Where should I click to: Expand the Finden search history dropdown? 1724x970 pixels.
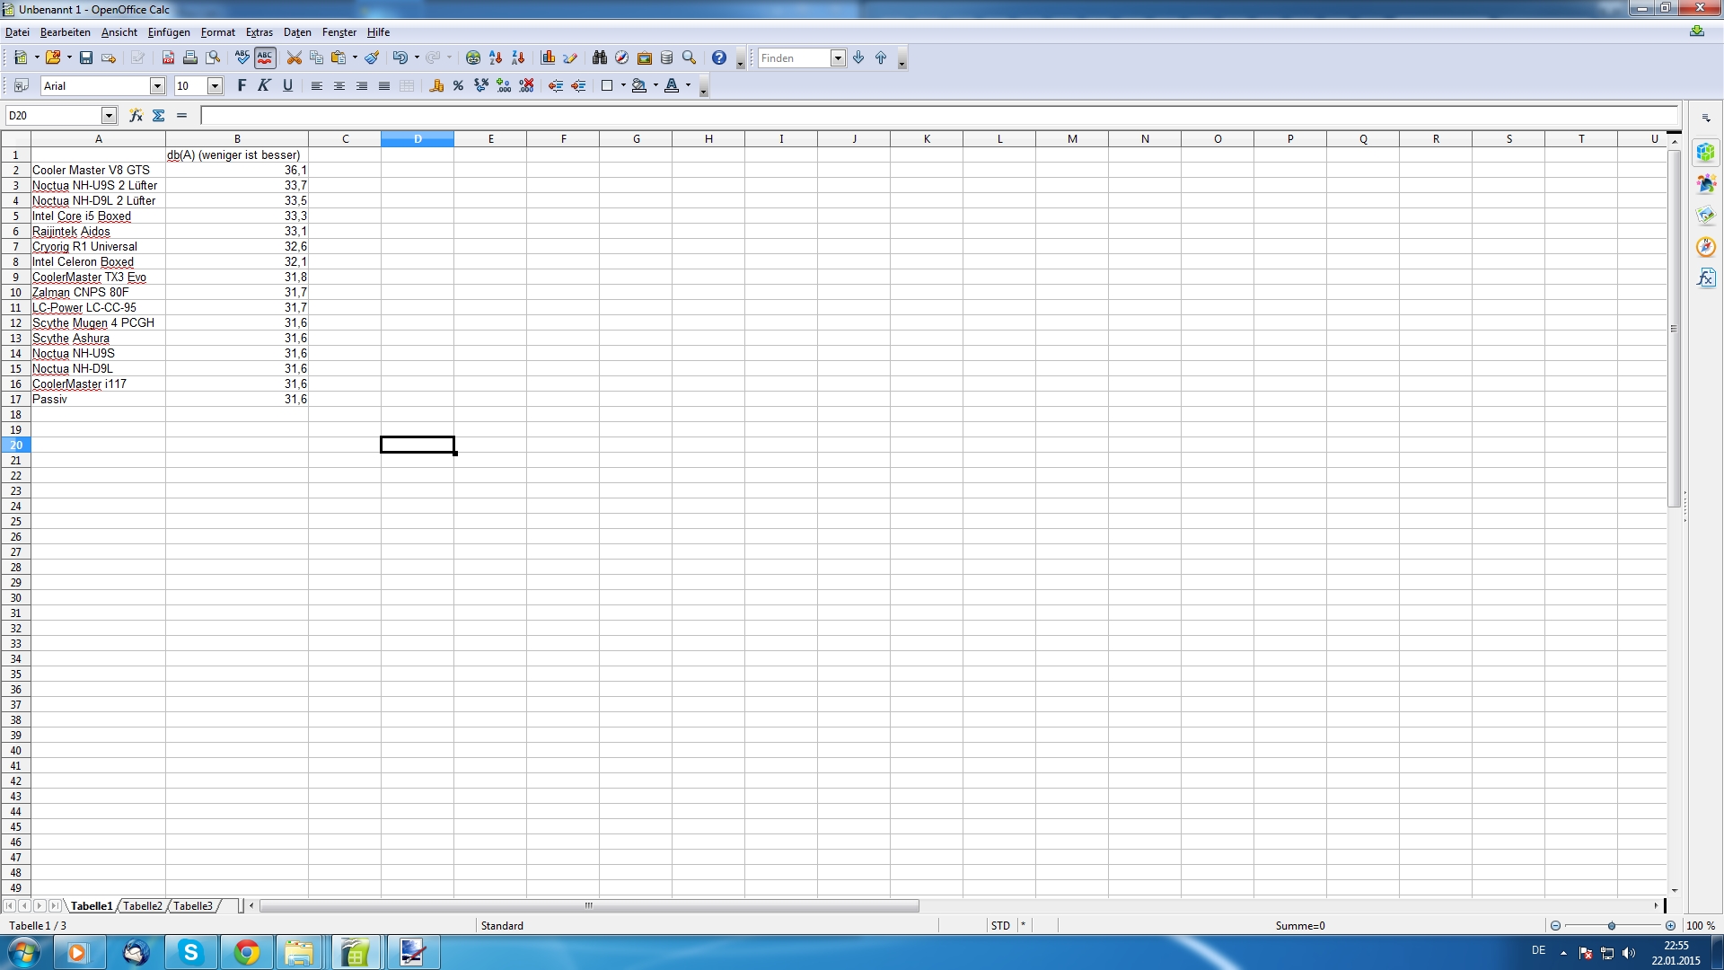(838, 58)
